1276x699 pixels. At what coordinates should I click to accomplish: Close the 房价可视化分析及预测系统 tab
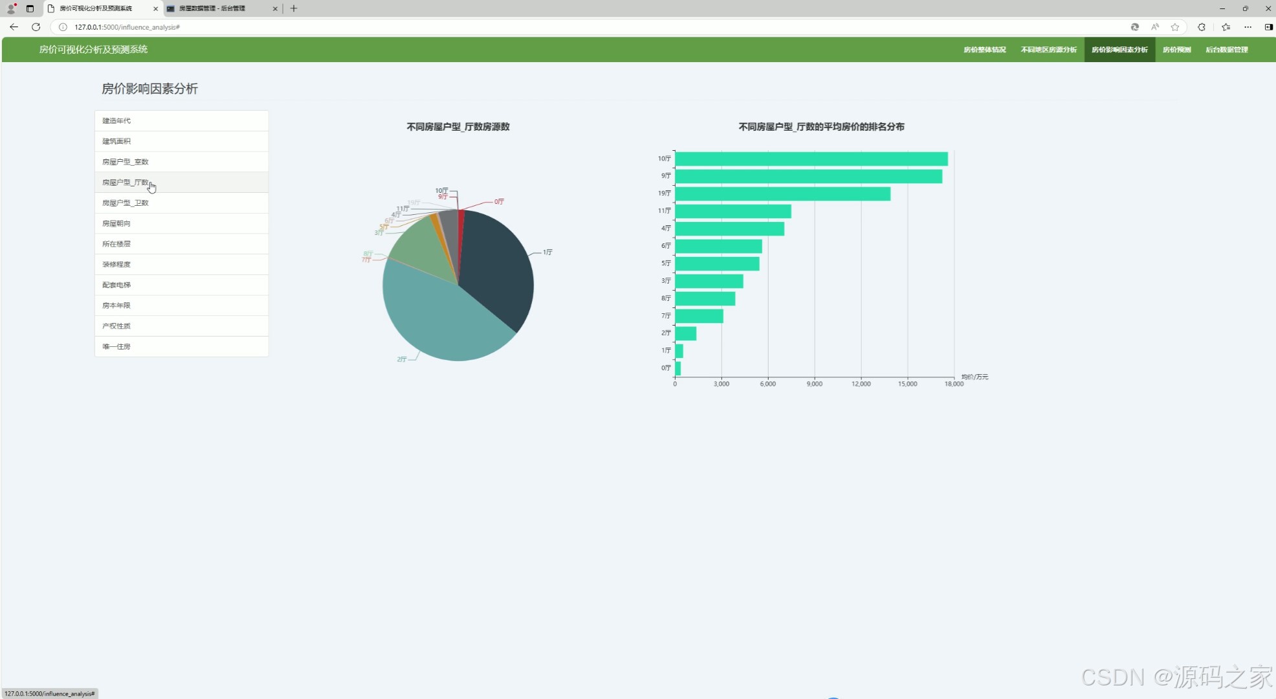click(x=155, y=8)
